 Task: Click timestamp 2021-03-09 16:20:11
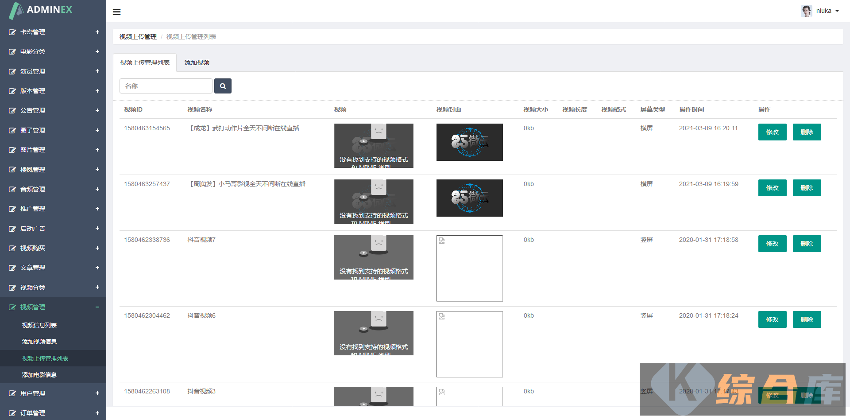tap(708, 128)
